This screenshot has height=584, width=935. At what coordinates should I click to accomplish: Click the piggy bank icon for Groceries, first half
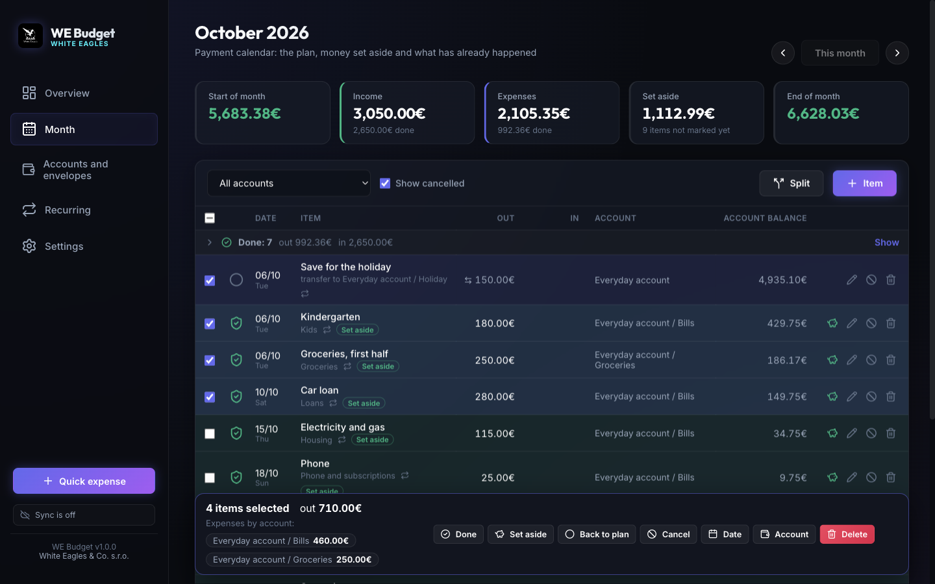(x=832, y=360)
